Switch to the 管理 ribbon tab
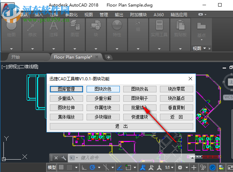This screenshot has width=233, height=172. coord(104,14)
